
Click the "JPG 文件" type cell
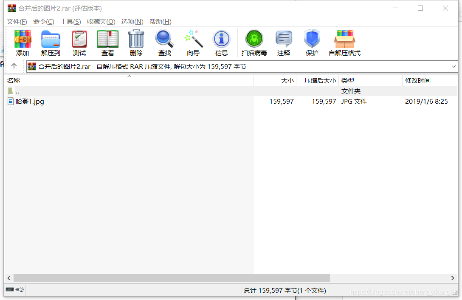coord(354,102)
